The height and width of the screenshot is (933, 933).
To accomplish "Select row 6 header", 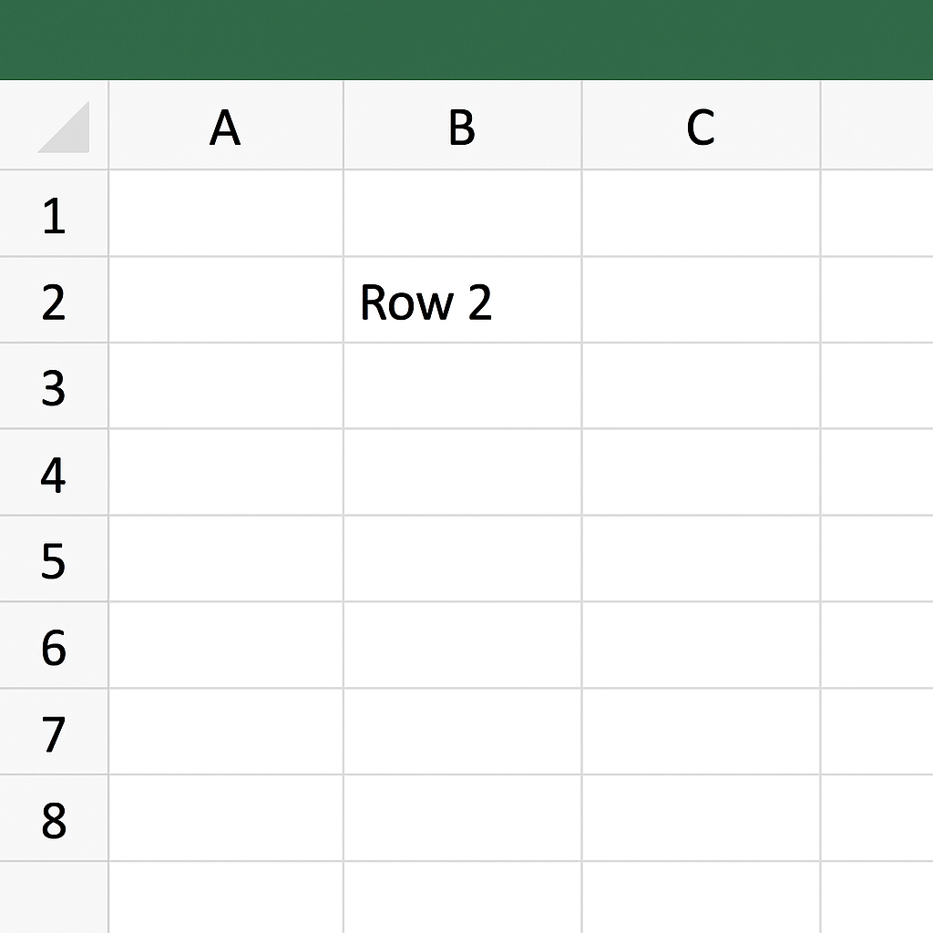I will [x=54, y=645].
